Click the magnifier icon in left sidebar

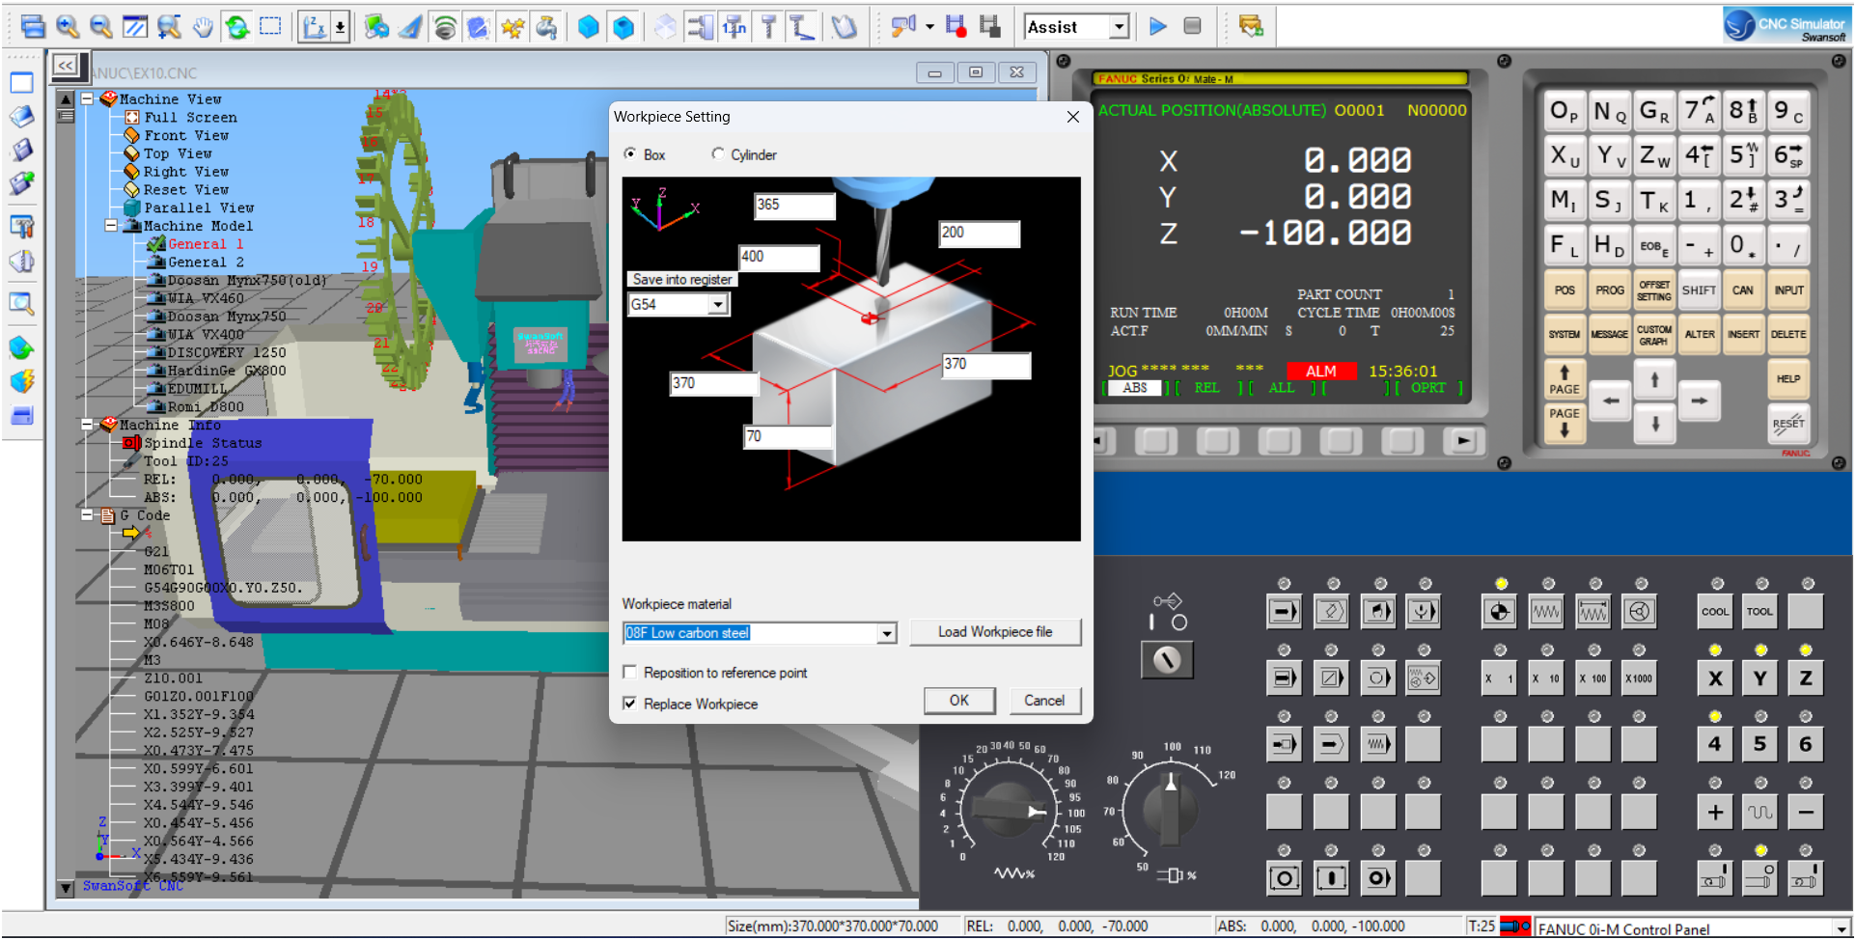(21, 304)
